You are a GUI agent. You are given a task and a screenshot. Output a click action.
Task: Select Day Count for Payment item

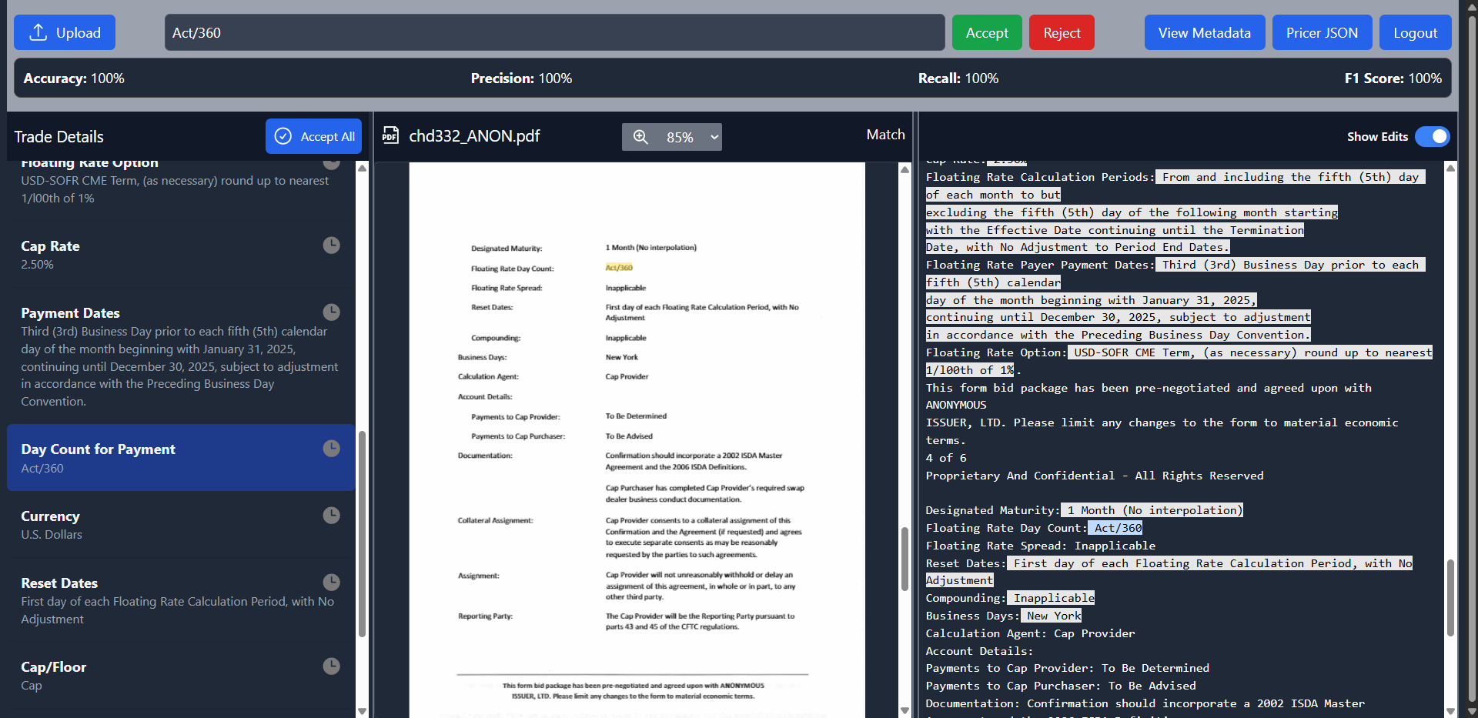(x=181, y=457)
